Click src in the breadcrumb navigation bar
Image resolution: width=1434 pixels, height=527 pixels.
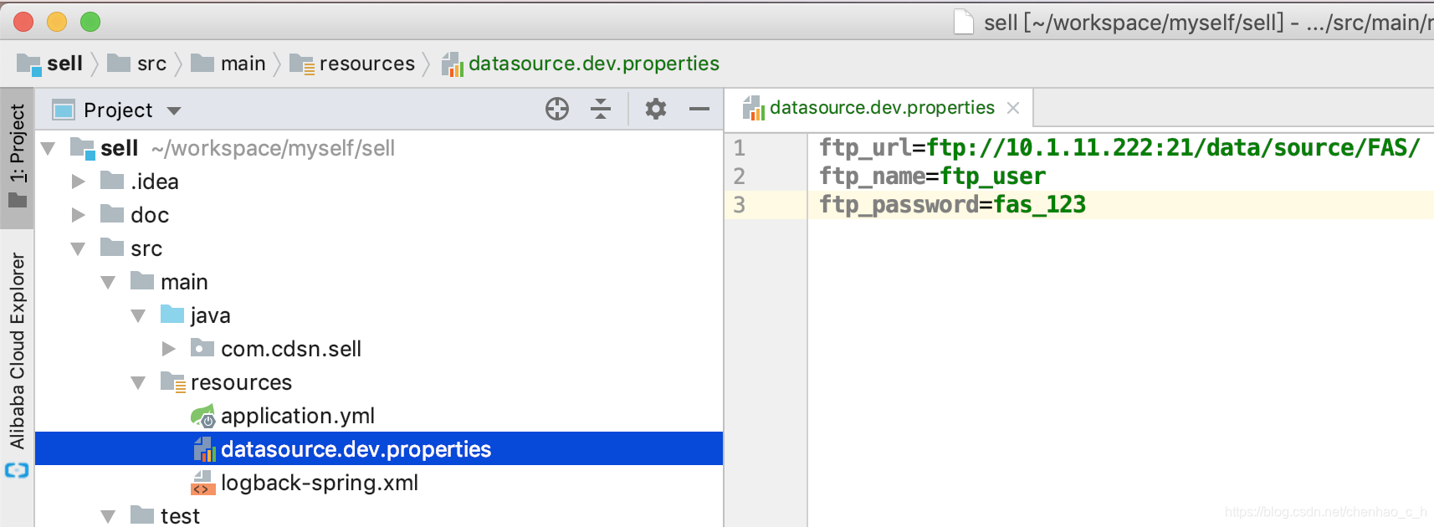[151, 64]
